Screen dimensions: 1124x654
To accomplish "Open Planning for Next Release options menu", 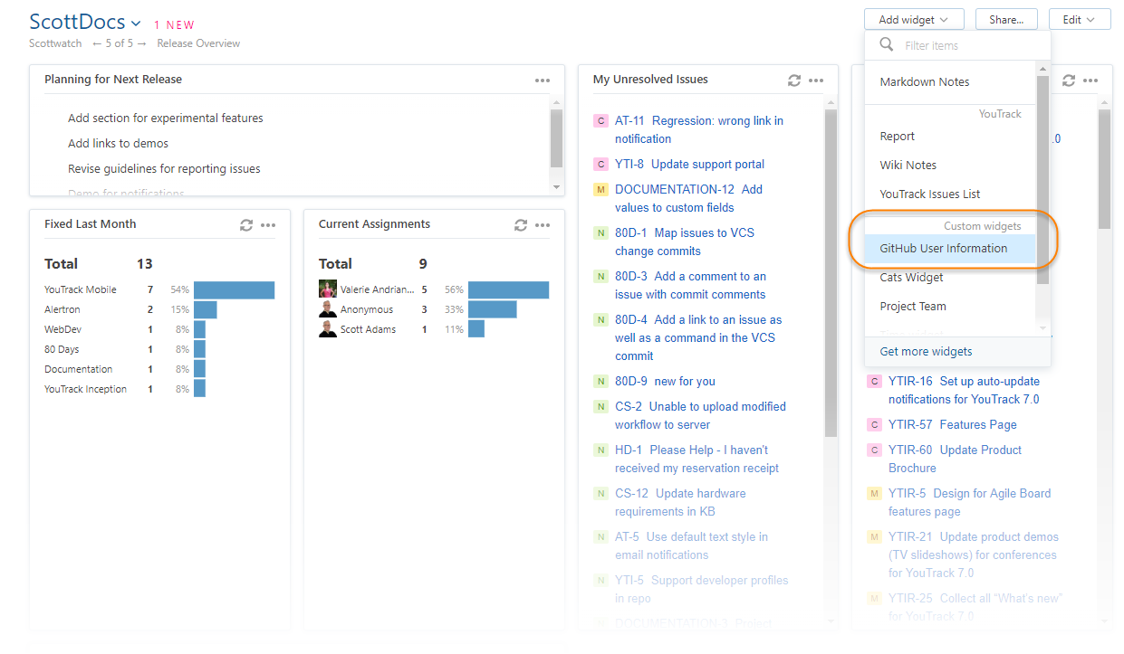I will 543,81.
